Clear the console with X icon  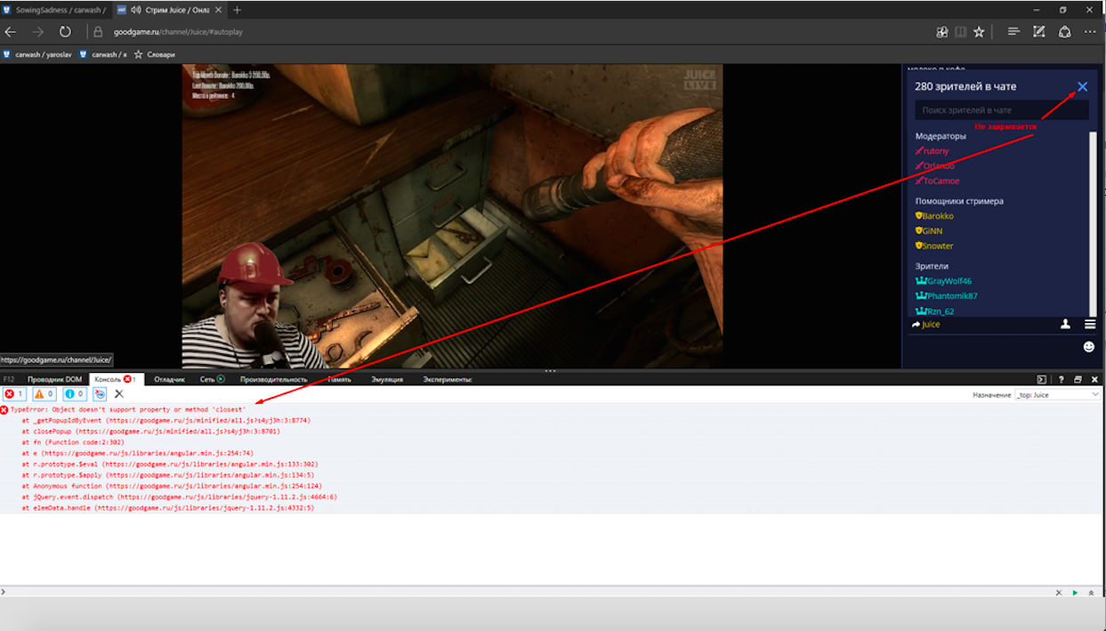[119, 393]
